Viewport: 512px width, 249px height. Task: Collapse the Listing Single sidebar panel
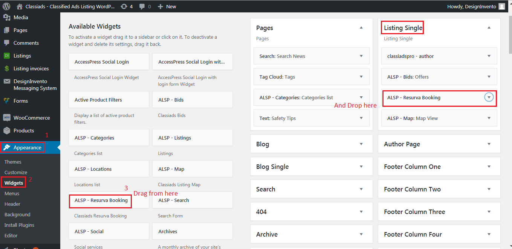[x=489, y=27]
